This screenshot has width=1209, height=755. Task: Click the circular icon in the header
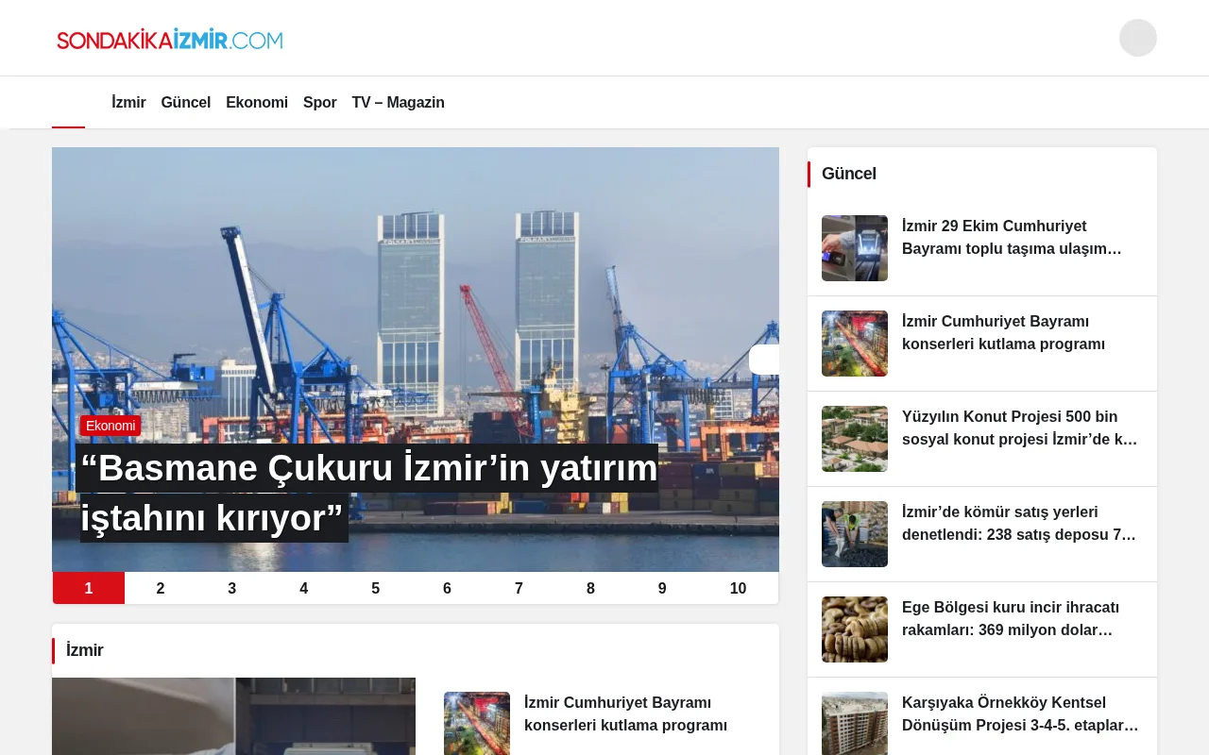click(1137, 38)
